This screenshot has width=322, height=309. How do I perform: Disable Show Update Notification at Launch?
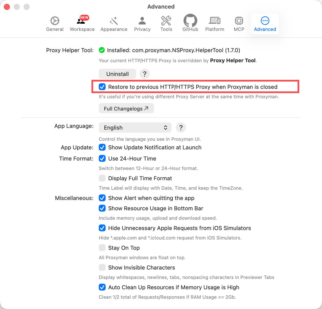click(x=102, y=147)
